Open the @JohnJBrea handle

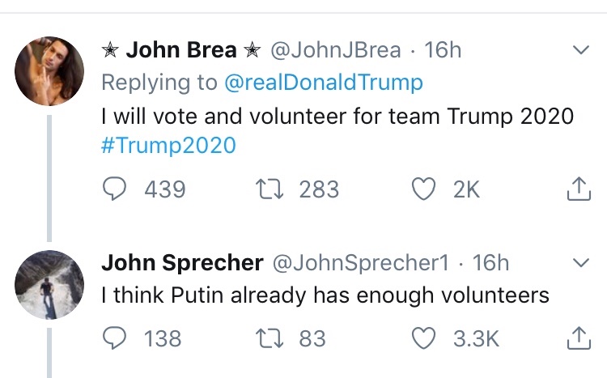point(334,50)
